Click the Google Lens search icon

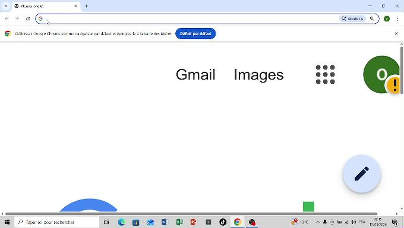(372, 19)
